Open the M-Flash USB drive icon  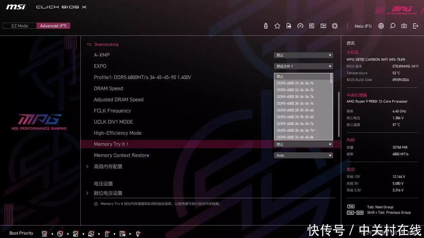pos(266,26)
